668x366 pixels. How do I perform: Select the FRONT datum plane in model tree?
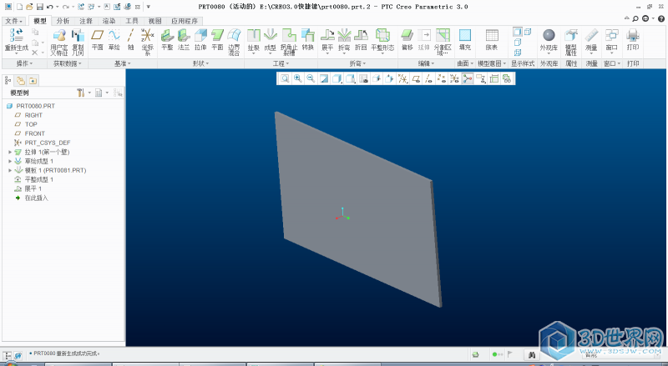tap(30, 133)
